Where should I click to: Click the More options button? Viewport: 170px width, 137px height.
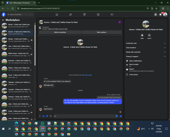[x=102, y=32]
